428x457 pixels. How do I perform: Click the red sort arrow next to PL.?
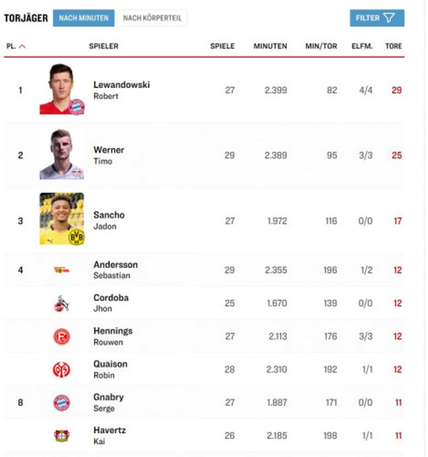(22, 46)
